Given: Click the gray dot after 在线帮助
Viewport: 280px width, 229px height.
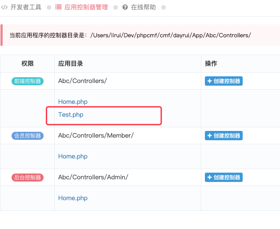Looking at the screenshot, I should 164,8.
